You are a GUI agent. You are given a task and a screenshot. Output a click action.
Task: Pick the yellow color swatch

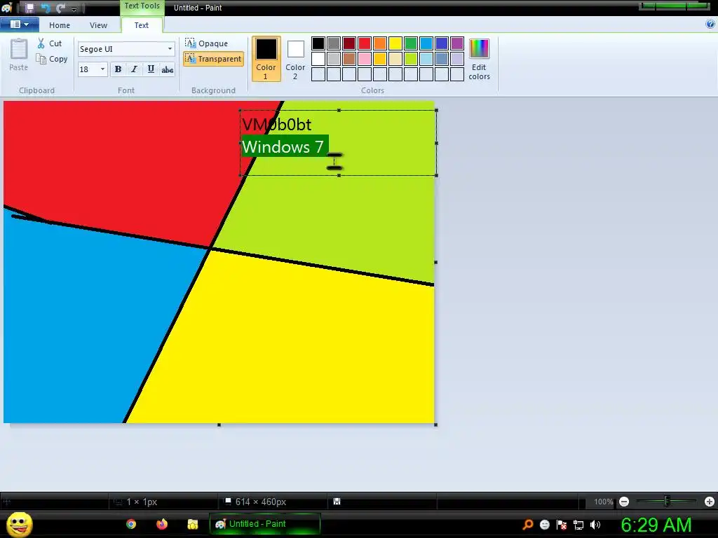(395, 43)
